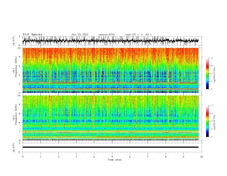Viewport: 227px width, 176px height.
Task: Click time axis tick label "3"
Action: click(76, 157)
